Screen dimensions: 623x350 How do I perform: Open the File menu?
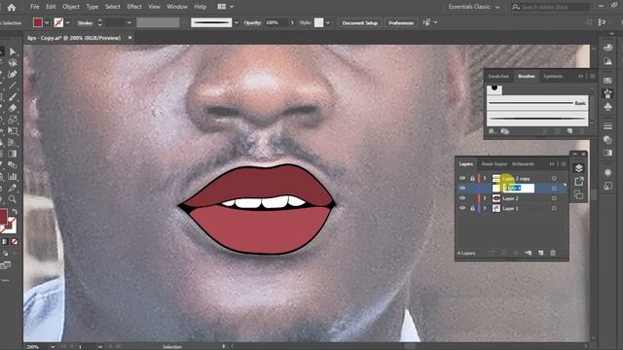click(35, 7)
